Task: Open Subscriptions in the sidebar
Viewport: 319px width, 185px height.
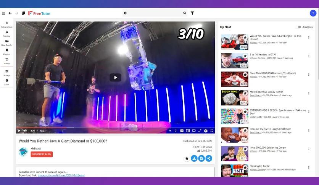Action: tap(7, 24)
